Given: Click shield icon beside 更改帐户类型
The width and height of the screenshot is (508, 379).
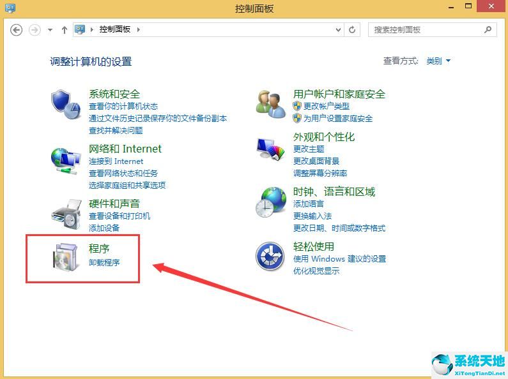Looking at the screenshot, I should coord(296,106).
